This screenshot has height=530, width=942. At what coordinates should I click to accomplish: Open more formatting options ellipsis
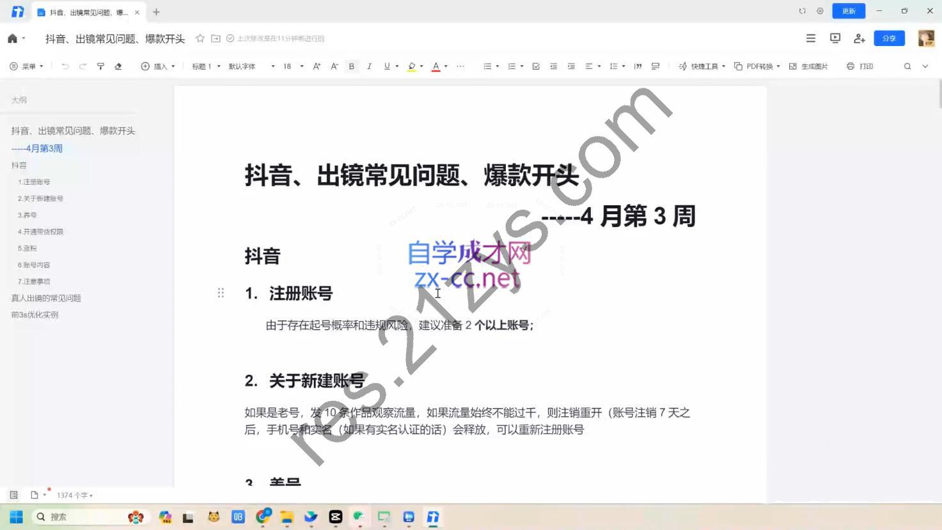click(x=460, y=66)
